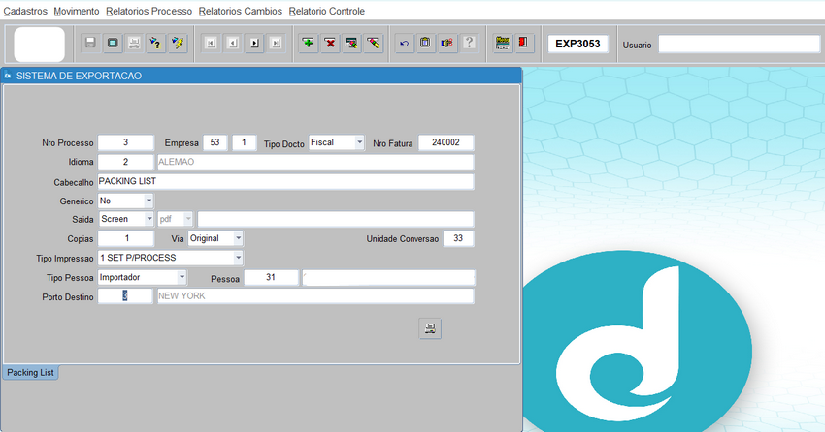This screenshot has height=432, width=825.
Task: Go to the previous record arrow icon
Action: [x=233, y=43]
